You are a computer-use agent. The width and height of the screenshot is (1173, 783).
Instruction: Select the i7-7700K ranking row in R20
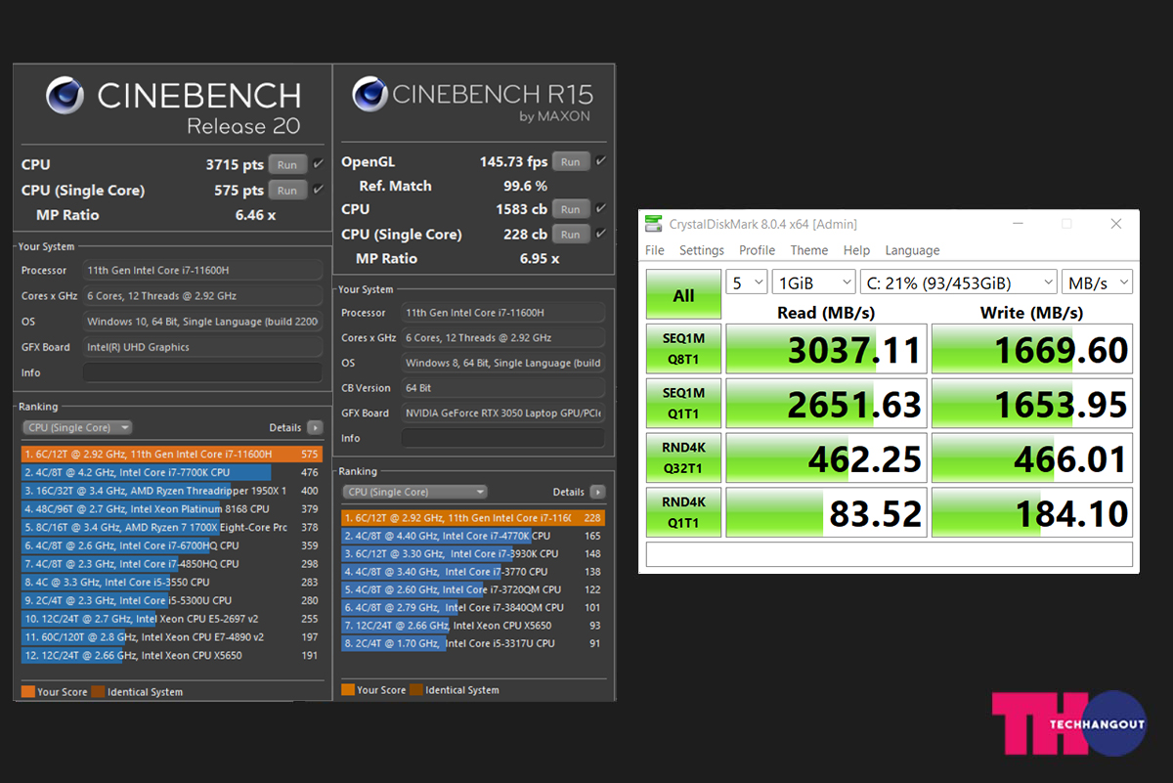171,472
